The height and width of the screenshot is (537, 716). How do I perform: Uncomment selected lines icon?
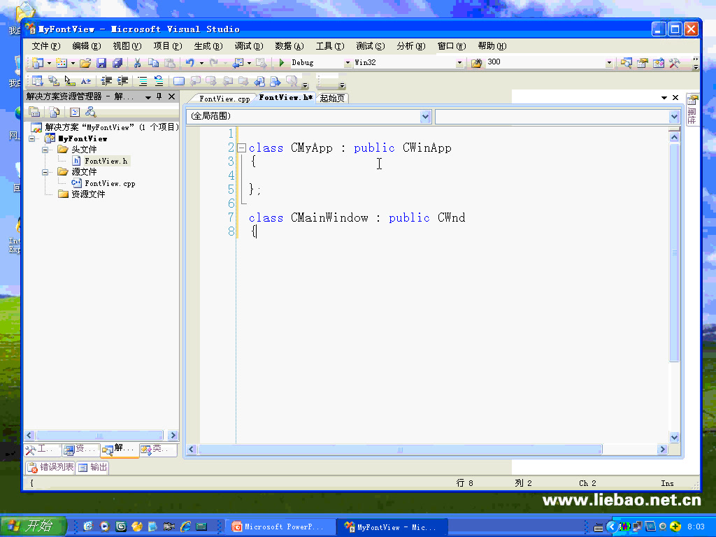(x=159, y=81)
